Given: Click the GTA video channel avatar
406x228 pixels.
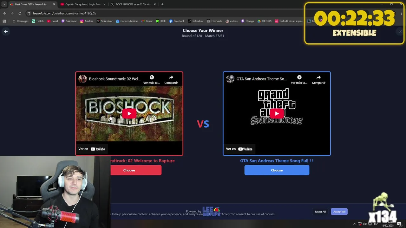Looking at the screenshot, I should 230,79.
